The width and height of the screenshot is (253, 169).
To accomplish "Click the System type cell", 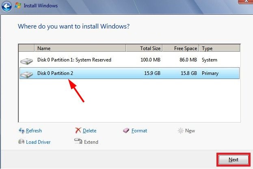I will click(210, 60).
